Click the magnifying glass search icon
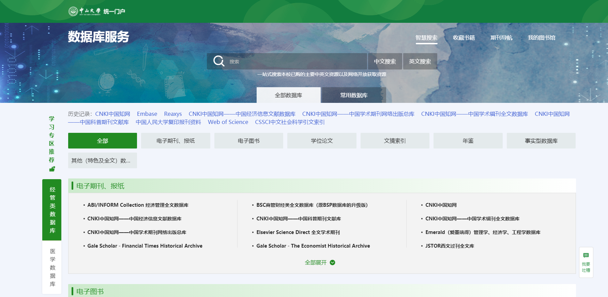This screenshot has height=297, width=608. click(x=218, y=61)
